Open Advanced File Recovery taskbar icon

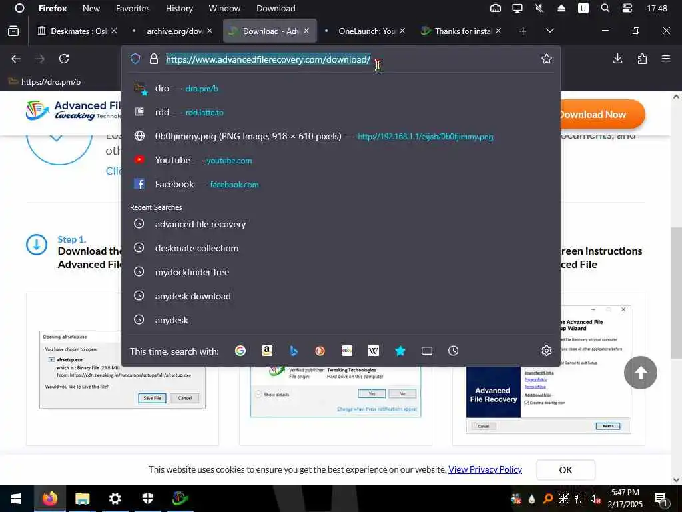(180, 499)
